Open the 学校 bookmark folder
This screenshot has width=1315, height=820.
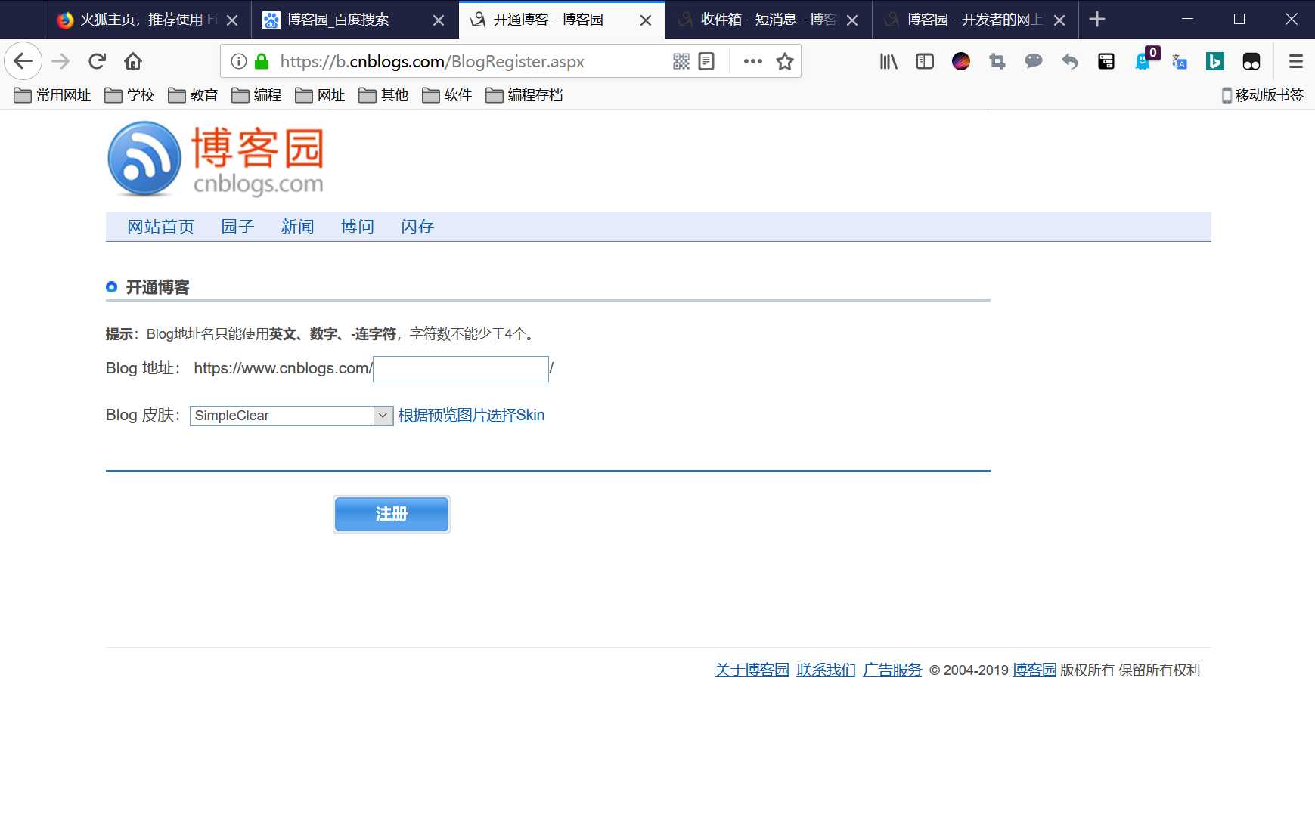[x=129, y=95]
